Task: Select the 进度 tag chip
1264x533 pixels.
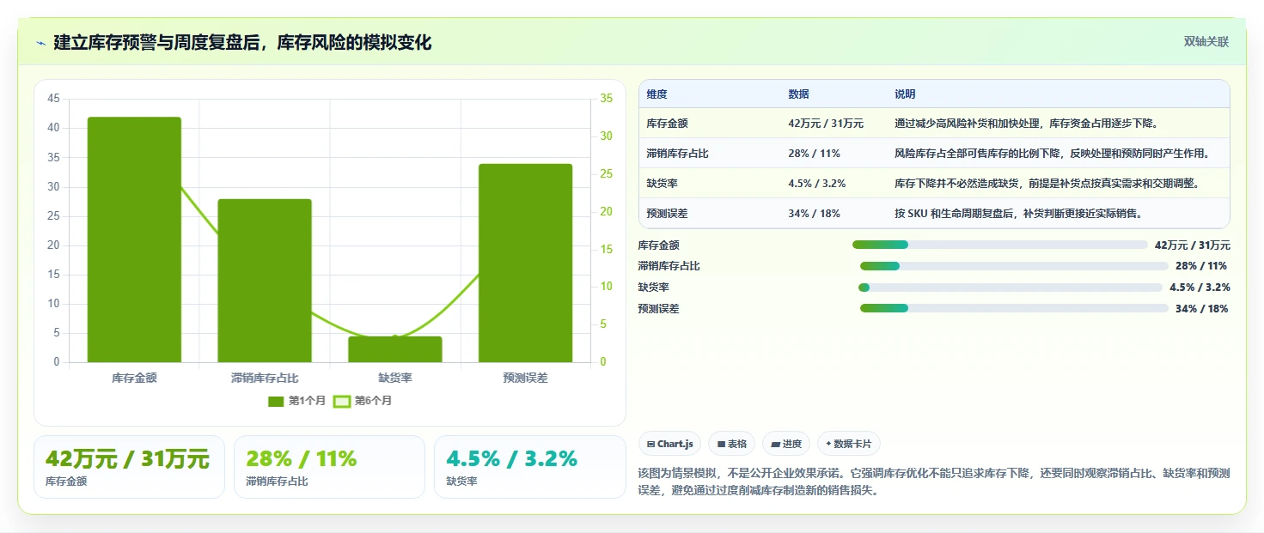Action: pyautogui.click(x=786, y=444)
